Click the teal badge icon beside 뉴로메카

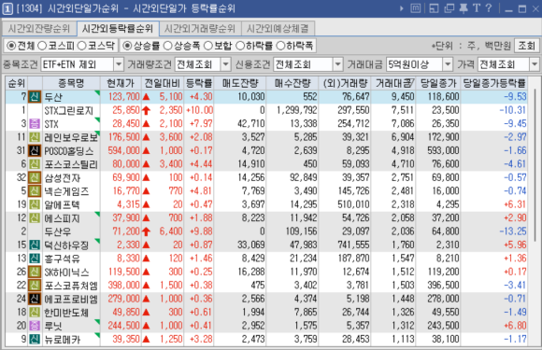pyautogui.click(x=35, y=339)
